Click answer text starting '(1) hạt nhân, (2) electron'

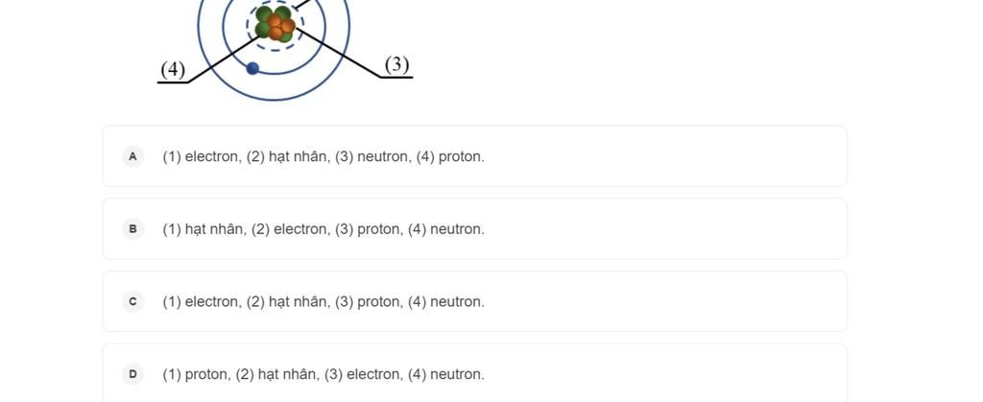[x=324, y=229]
